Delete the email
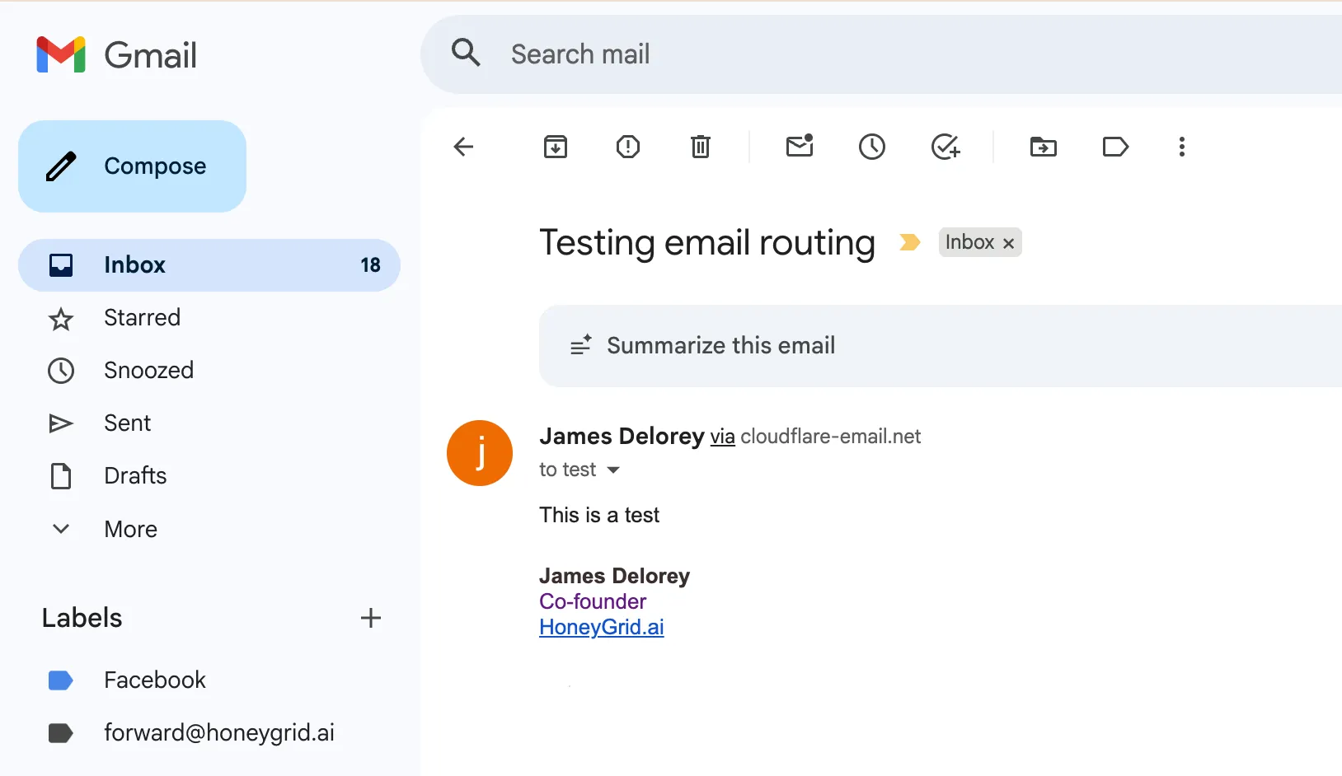Screen dimensions: 1342x776 click(x=701, y=147)
